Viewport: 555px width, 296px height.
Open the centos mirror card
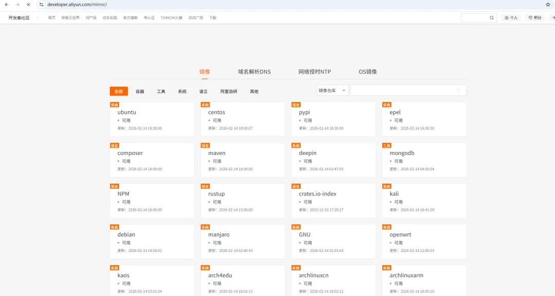point(243,119)
